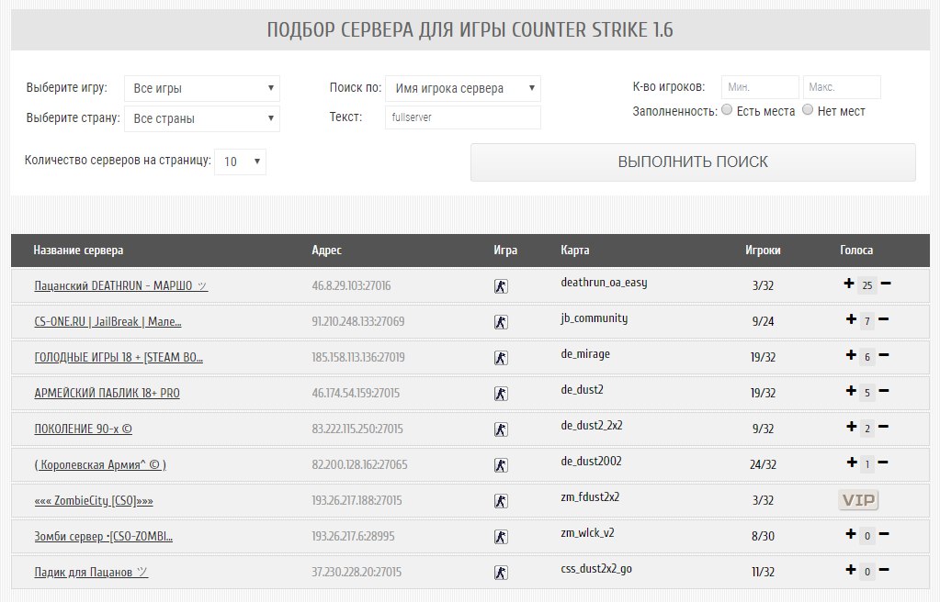Open Падик для Пацанов server link
The image size is (940, 602).
[91, 572]
